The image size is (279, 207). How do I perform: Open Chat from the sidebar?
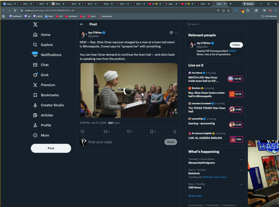click(41, 65)
